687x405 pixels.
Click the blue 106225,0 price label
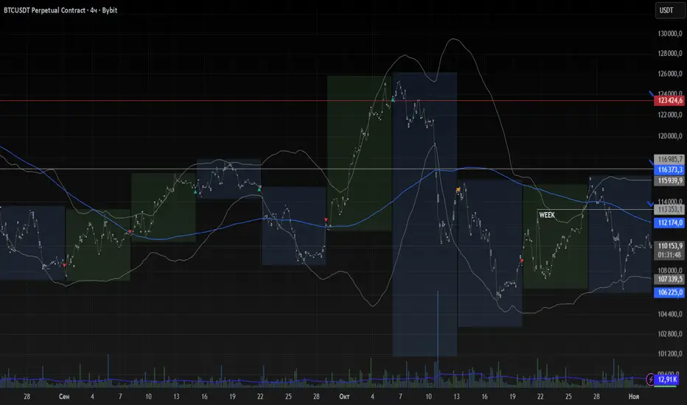(670, 292)
